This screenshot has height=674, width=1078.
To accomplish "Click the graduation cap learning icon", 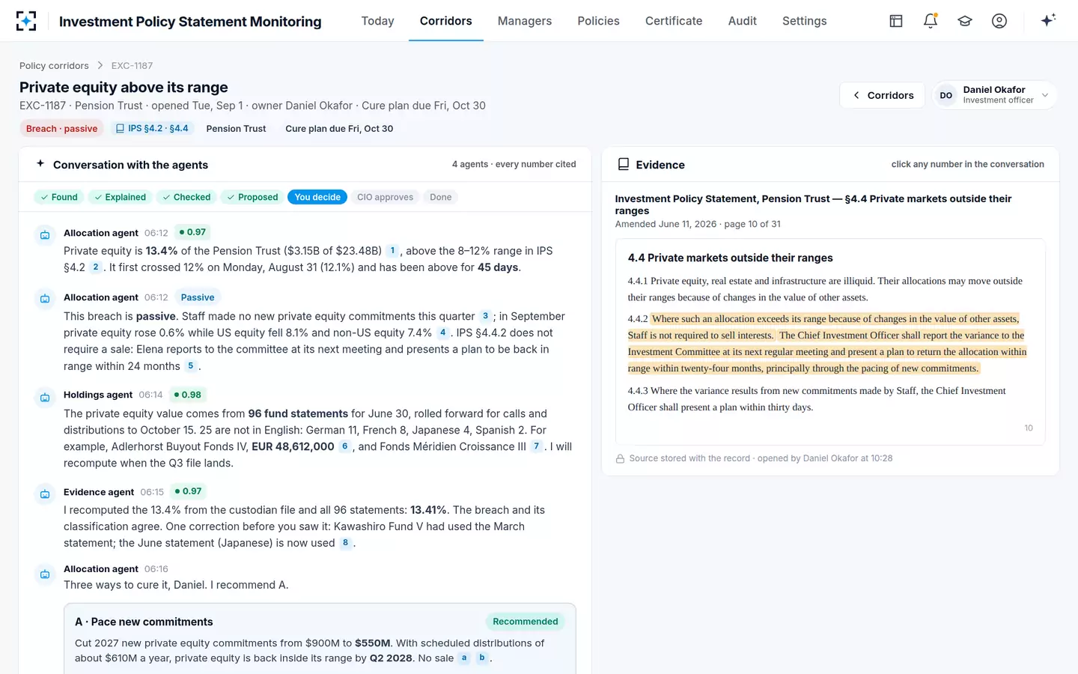I will point(965,21).
